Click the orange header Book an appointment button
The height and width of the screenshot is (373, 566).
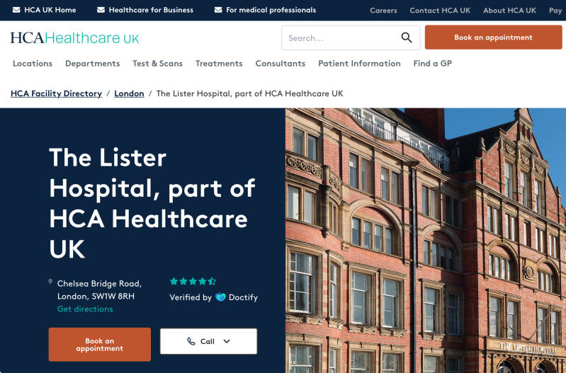(x=494, y=37)
